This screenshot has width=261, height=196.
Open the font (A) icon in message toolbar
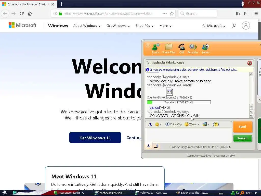click(150, 124)
